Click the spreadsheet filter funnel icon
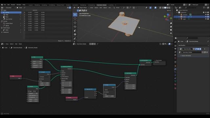The width and height of the screenshot is (210, 118). [70, 8]
